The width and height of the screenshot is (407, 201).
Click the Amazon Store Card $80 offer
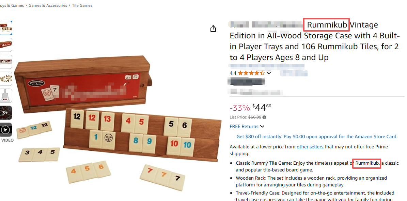point(317,136)
